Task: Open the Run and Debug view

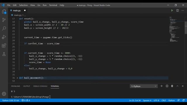Action: tap(4, 37)
